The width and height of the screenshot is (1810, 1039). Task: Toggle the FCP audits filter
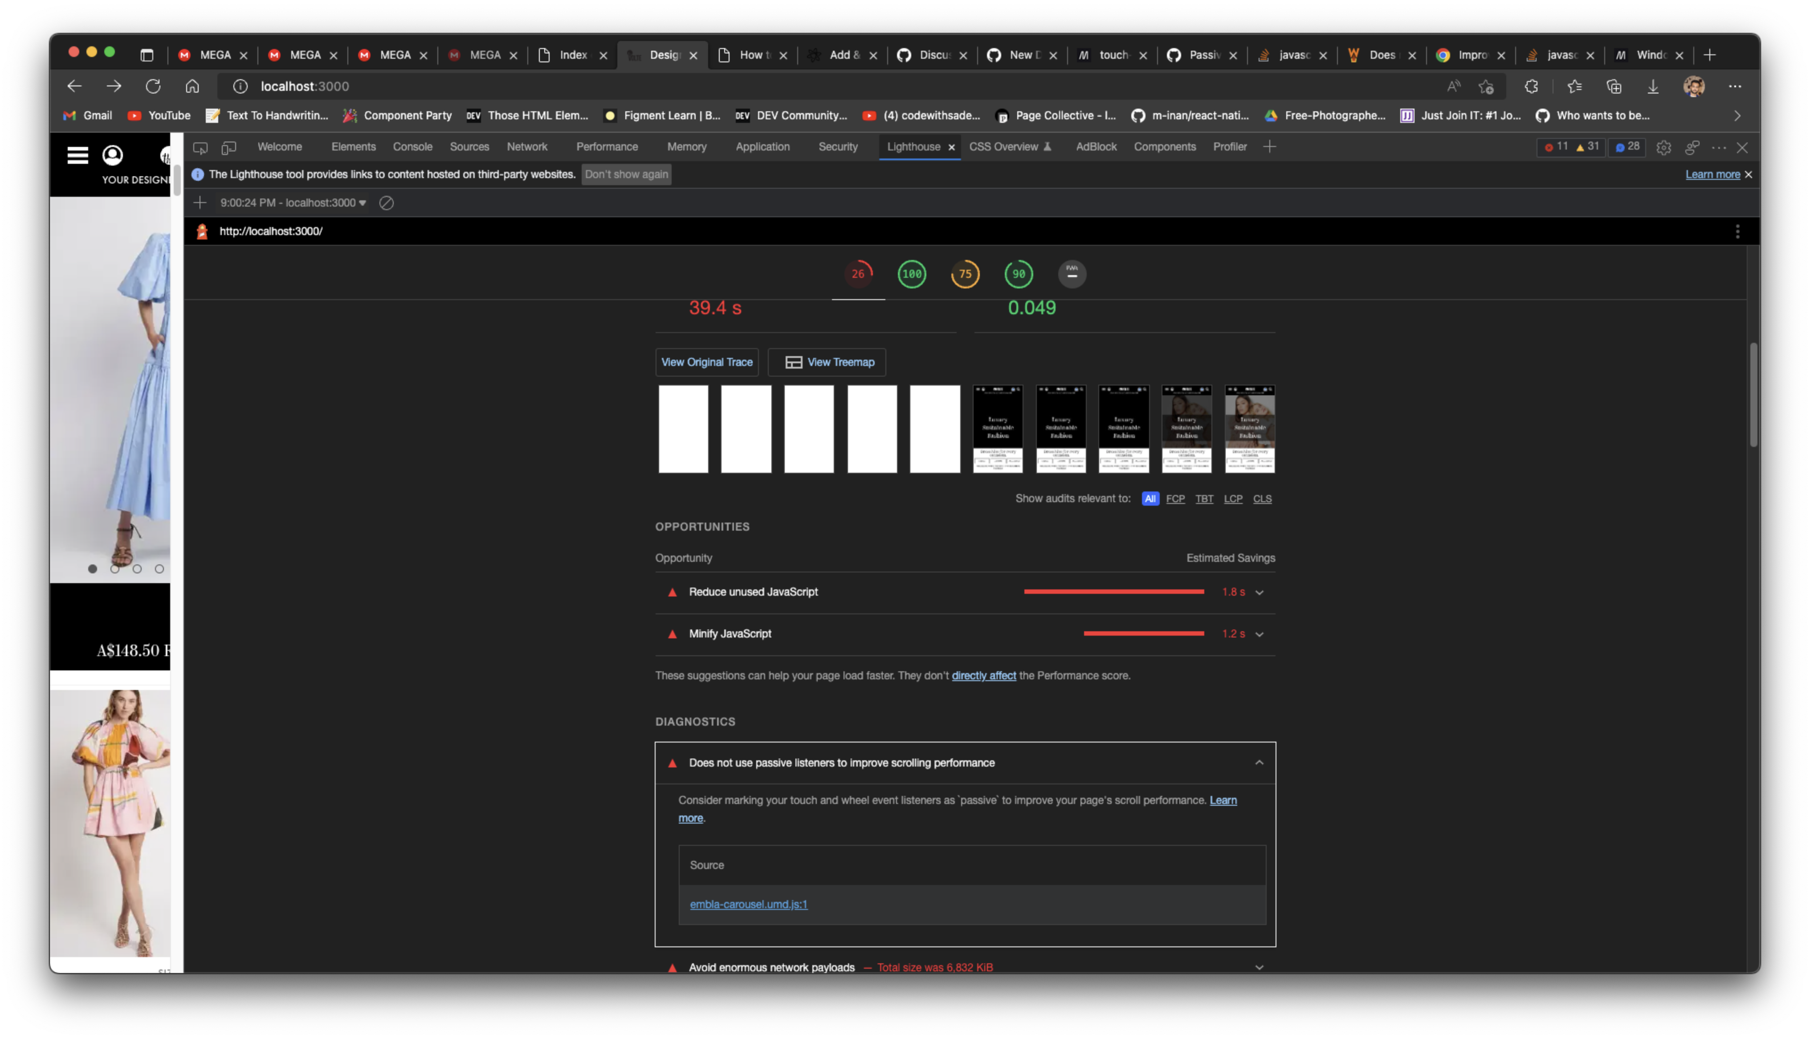point(1175,499)
